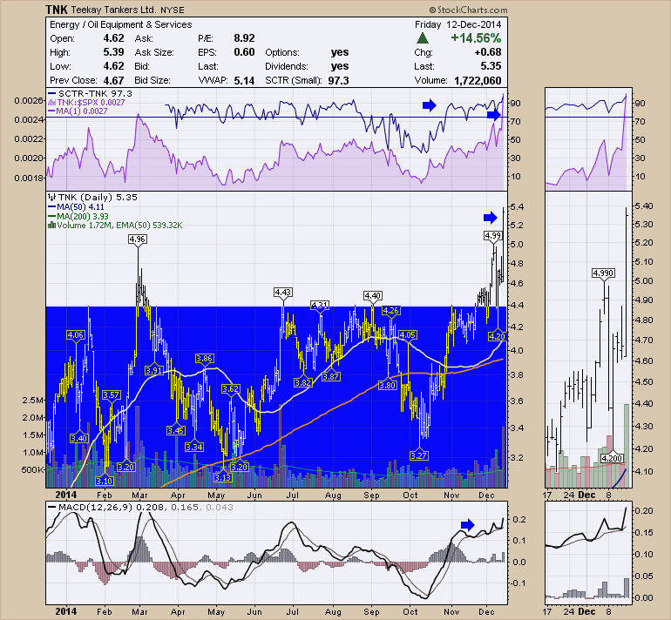Click the 4.05 price label
This screenshot has height=620, width=671.
click(408, 334)
